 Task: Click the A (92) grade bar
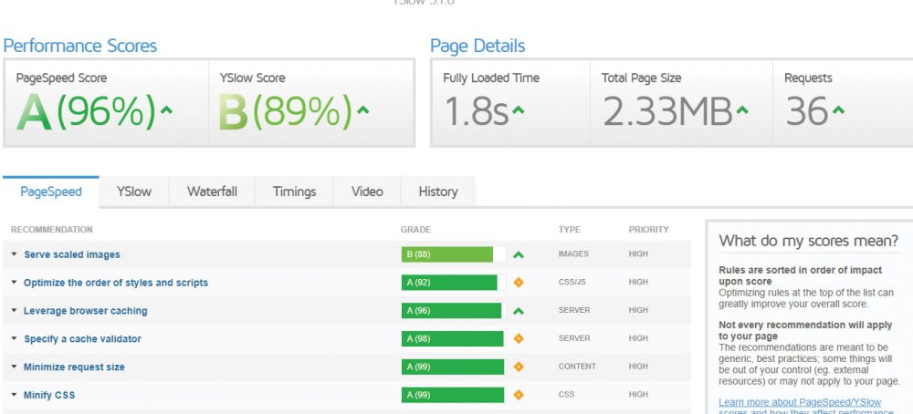click(x=453, y=283)
